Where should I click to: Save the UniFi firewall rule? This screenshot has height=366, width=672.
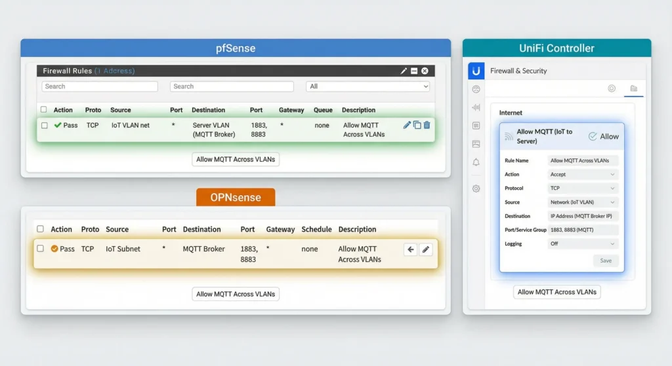pos(606,261)
